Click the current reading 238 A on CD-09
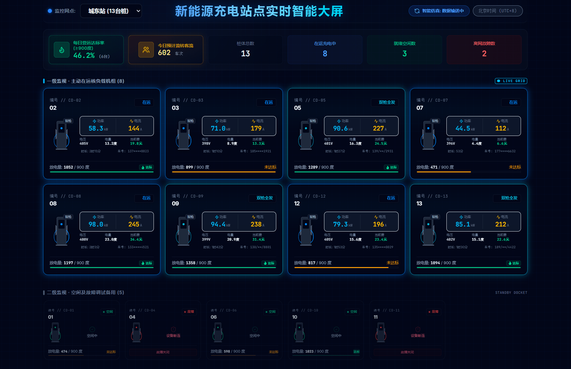Viewport: 571px width, 369px height. pyautogui.click(x=258, y=225)
